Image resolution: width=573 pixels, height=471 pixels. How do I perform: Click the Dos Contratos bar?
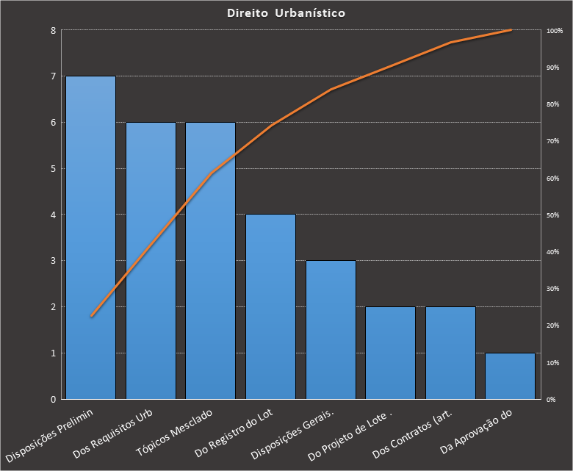tap(450, 353)
